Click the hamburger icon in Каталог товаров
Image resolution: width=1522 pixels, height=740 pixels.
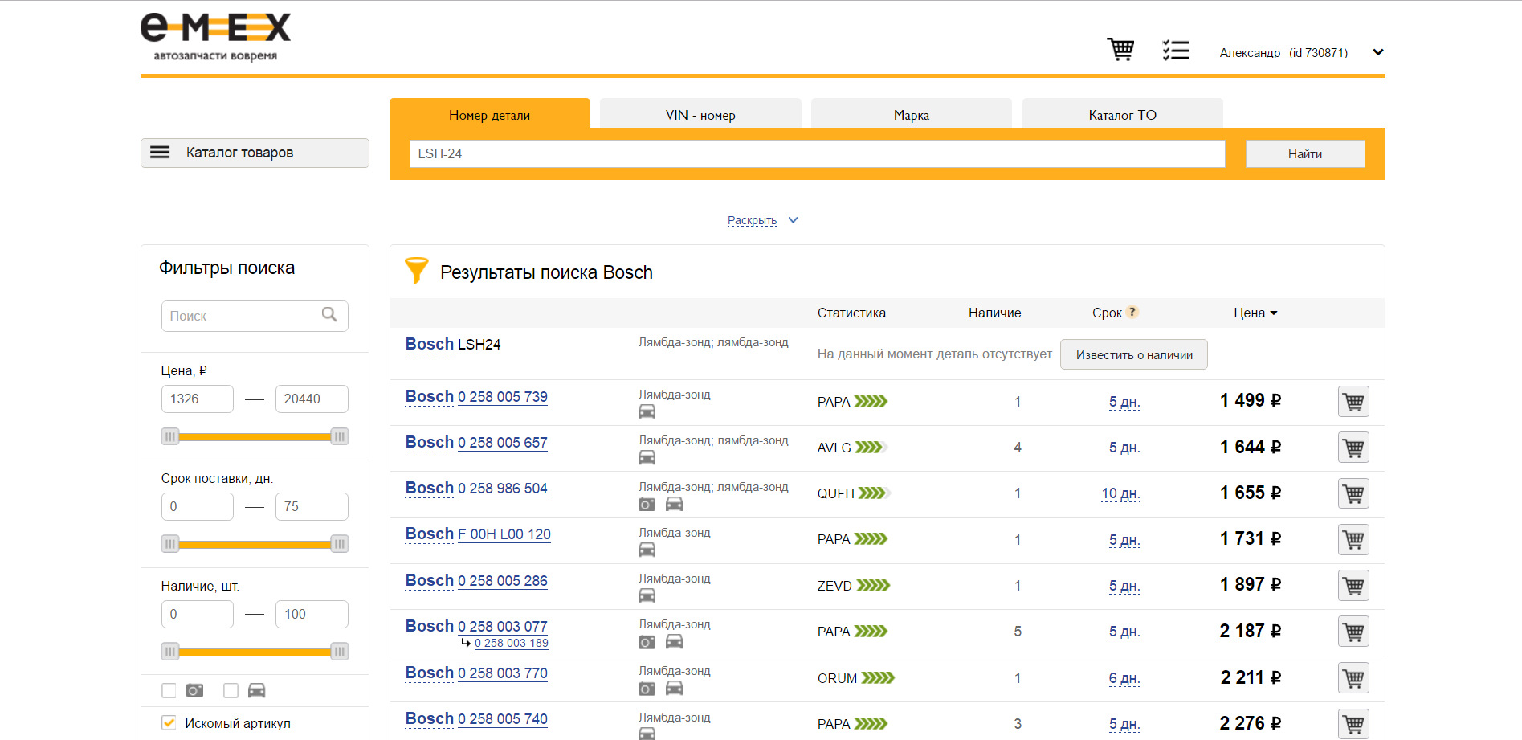[160, 153]
